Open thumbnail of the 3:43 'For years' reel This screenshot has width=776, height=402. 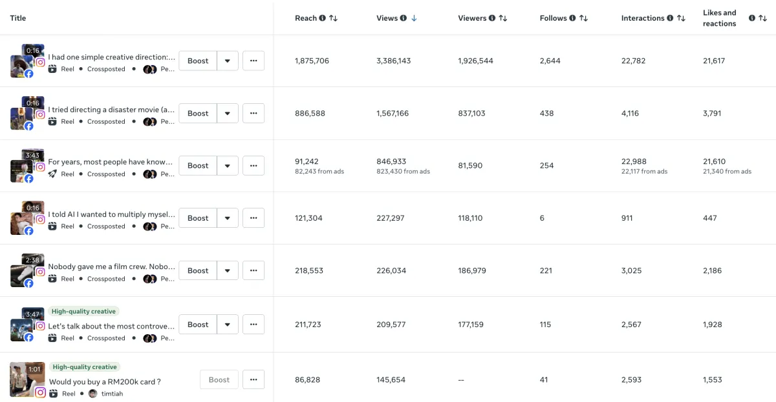point(27,166)
